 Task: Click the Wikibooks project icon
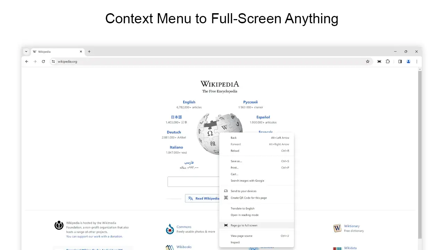click(x=170, y=248)
